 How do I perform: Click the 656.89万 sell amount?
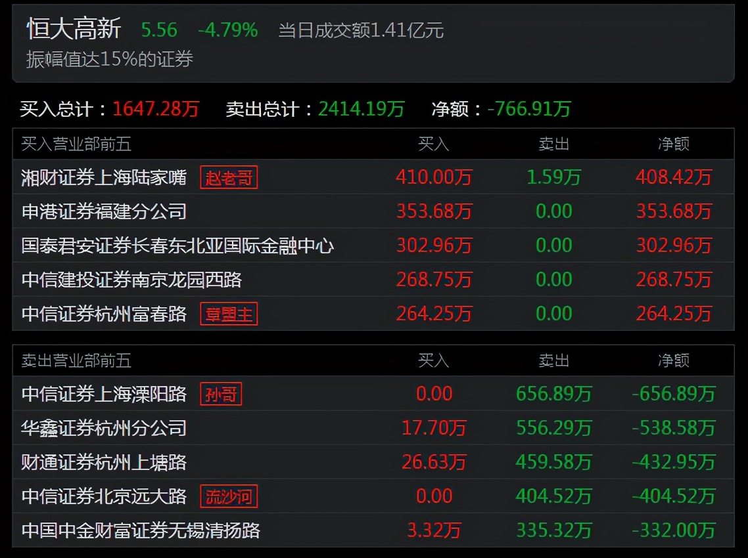coord(554,394)
